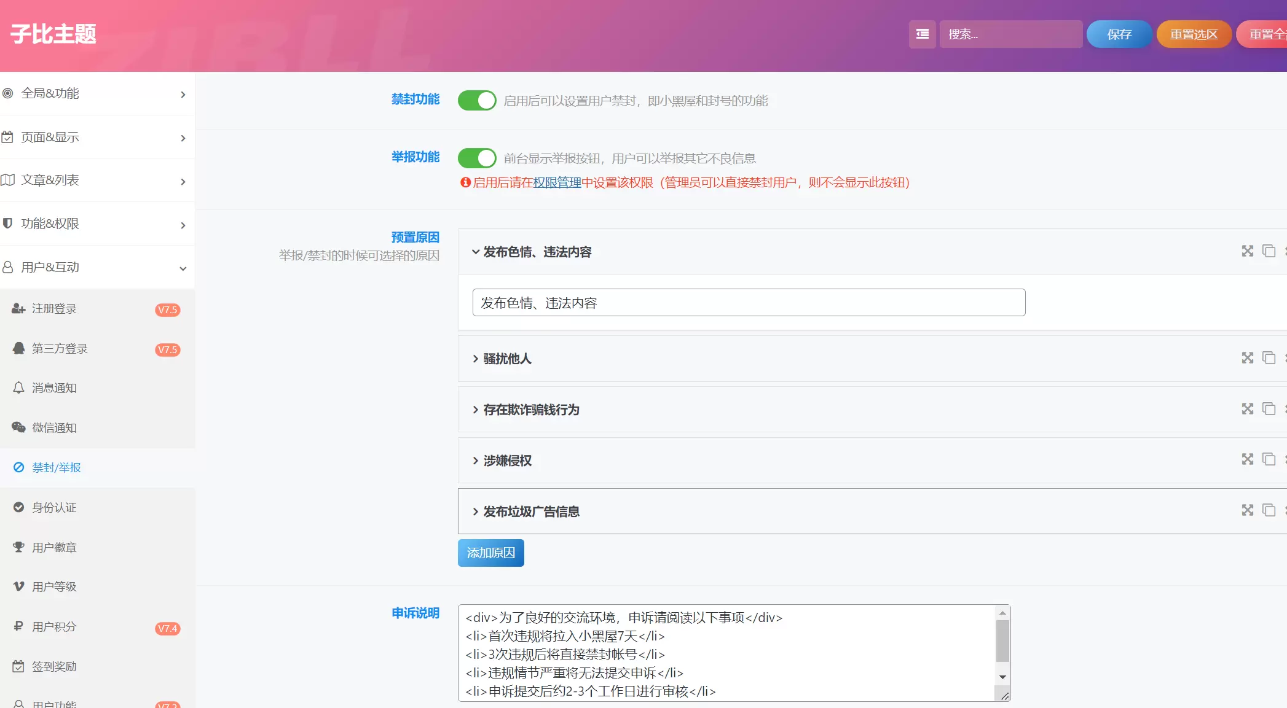Expand 页面&显示 sidebar arrow
This screenshot has width=1287, height=708.
coord(183,138)
